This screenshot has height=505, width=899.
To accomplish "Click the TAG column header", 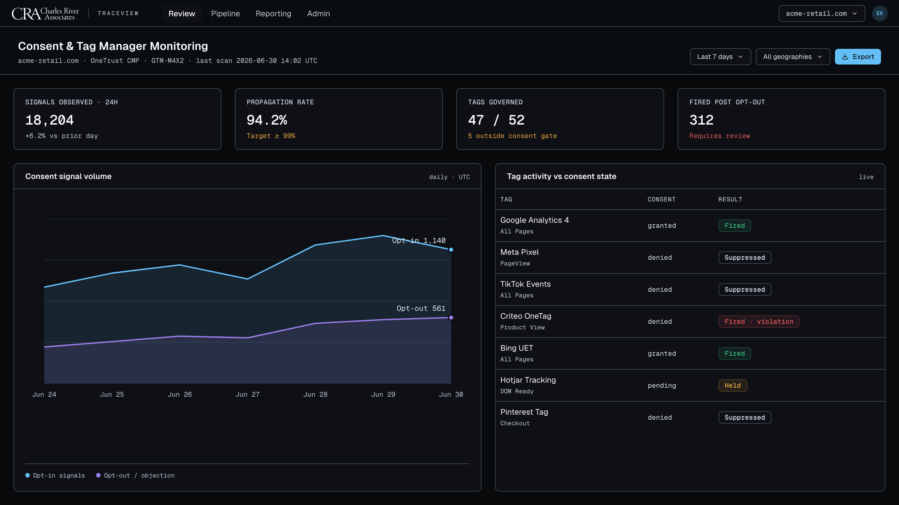I will pos(506,199).
